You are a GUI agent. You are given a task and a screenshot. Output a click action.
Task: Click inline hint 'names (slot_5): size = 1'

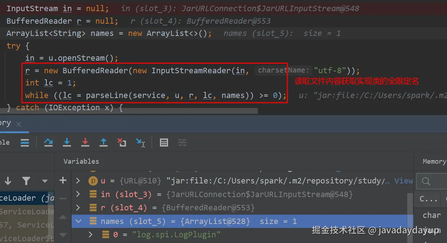pyautogui.click(x=282, y=33)
